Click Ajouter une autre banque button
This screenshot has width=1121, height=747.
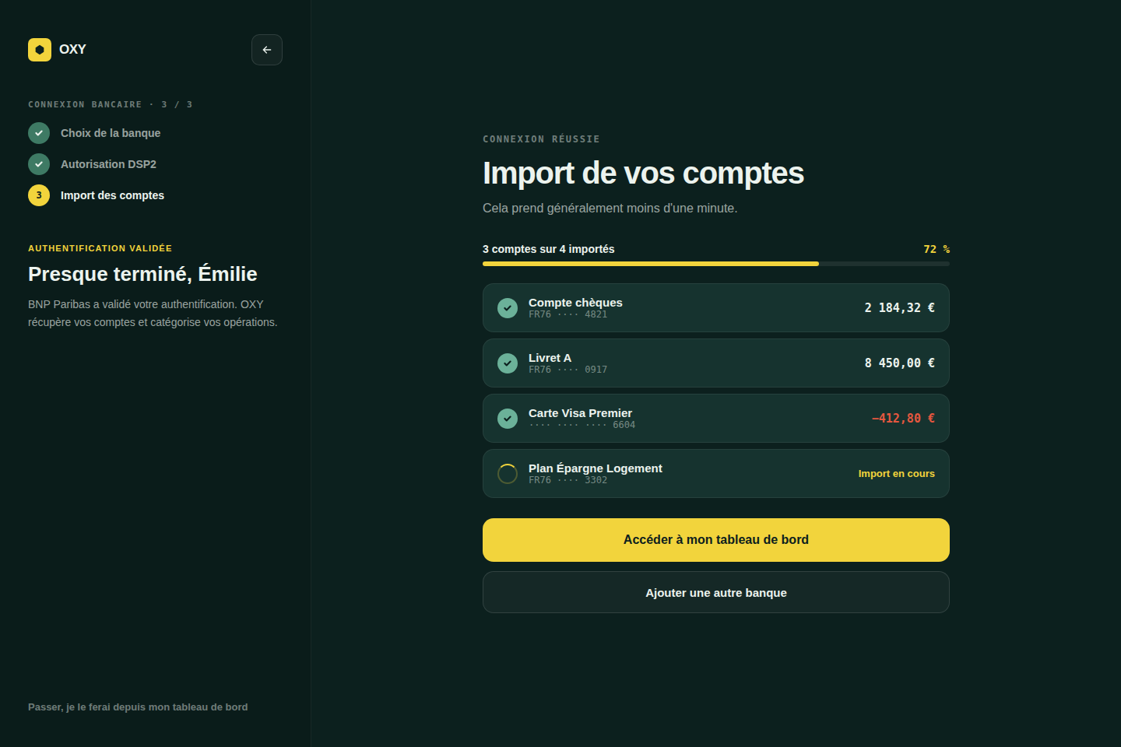[x=716, y=592]
